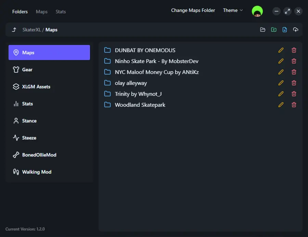308x237 pixels.
Task: Open Stats in the sidebar
Action: (x=49, y=104)
